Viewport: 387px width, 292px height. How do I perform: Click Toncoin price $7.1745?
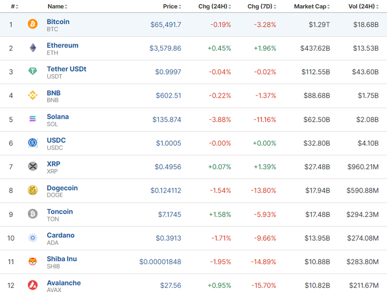170,215
